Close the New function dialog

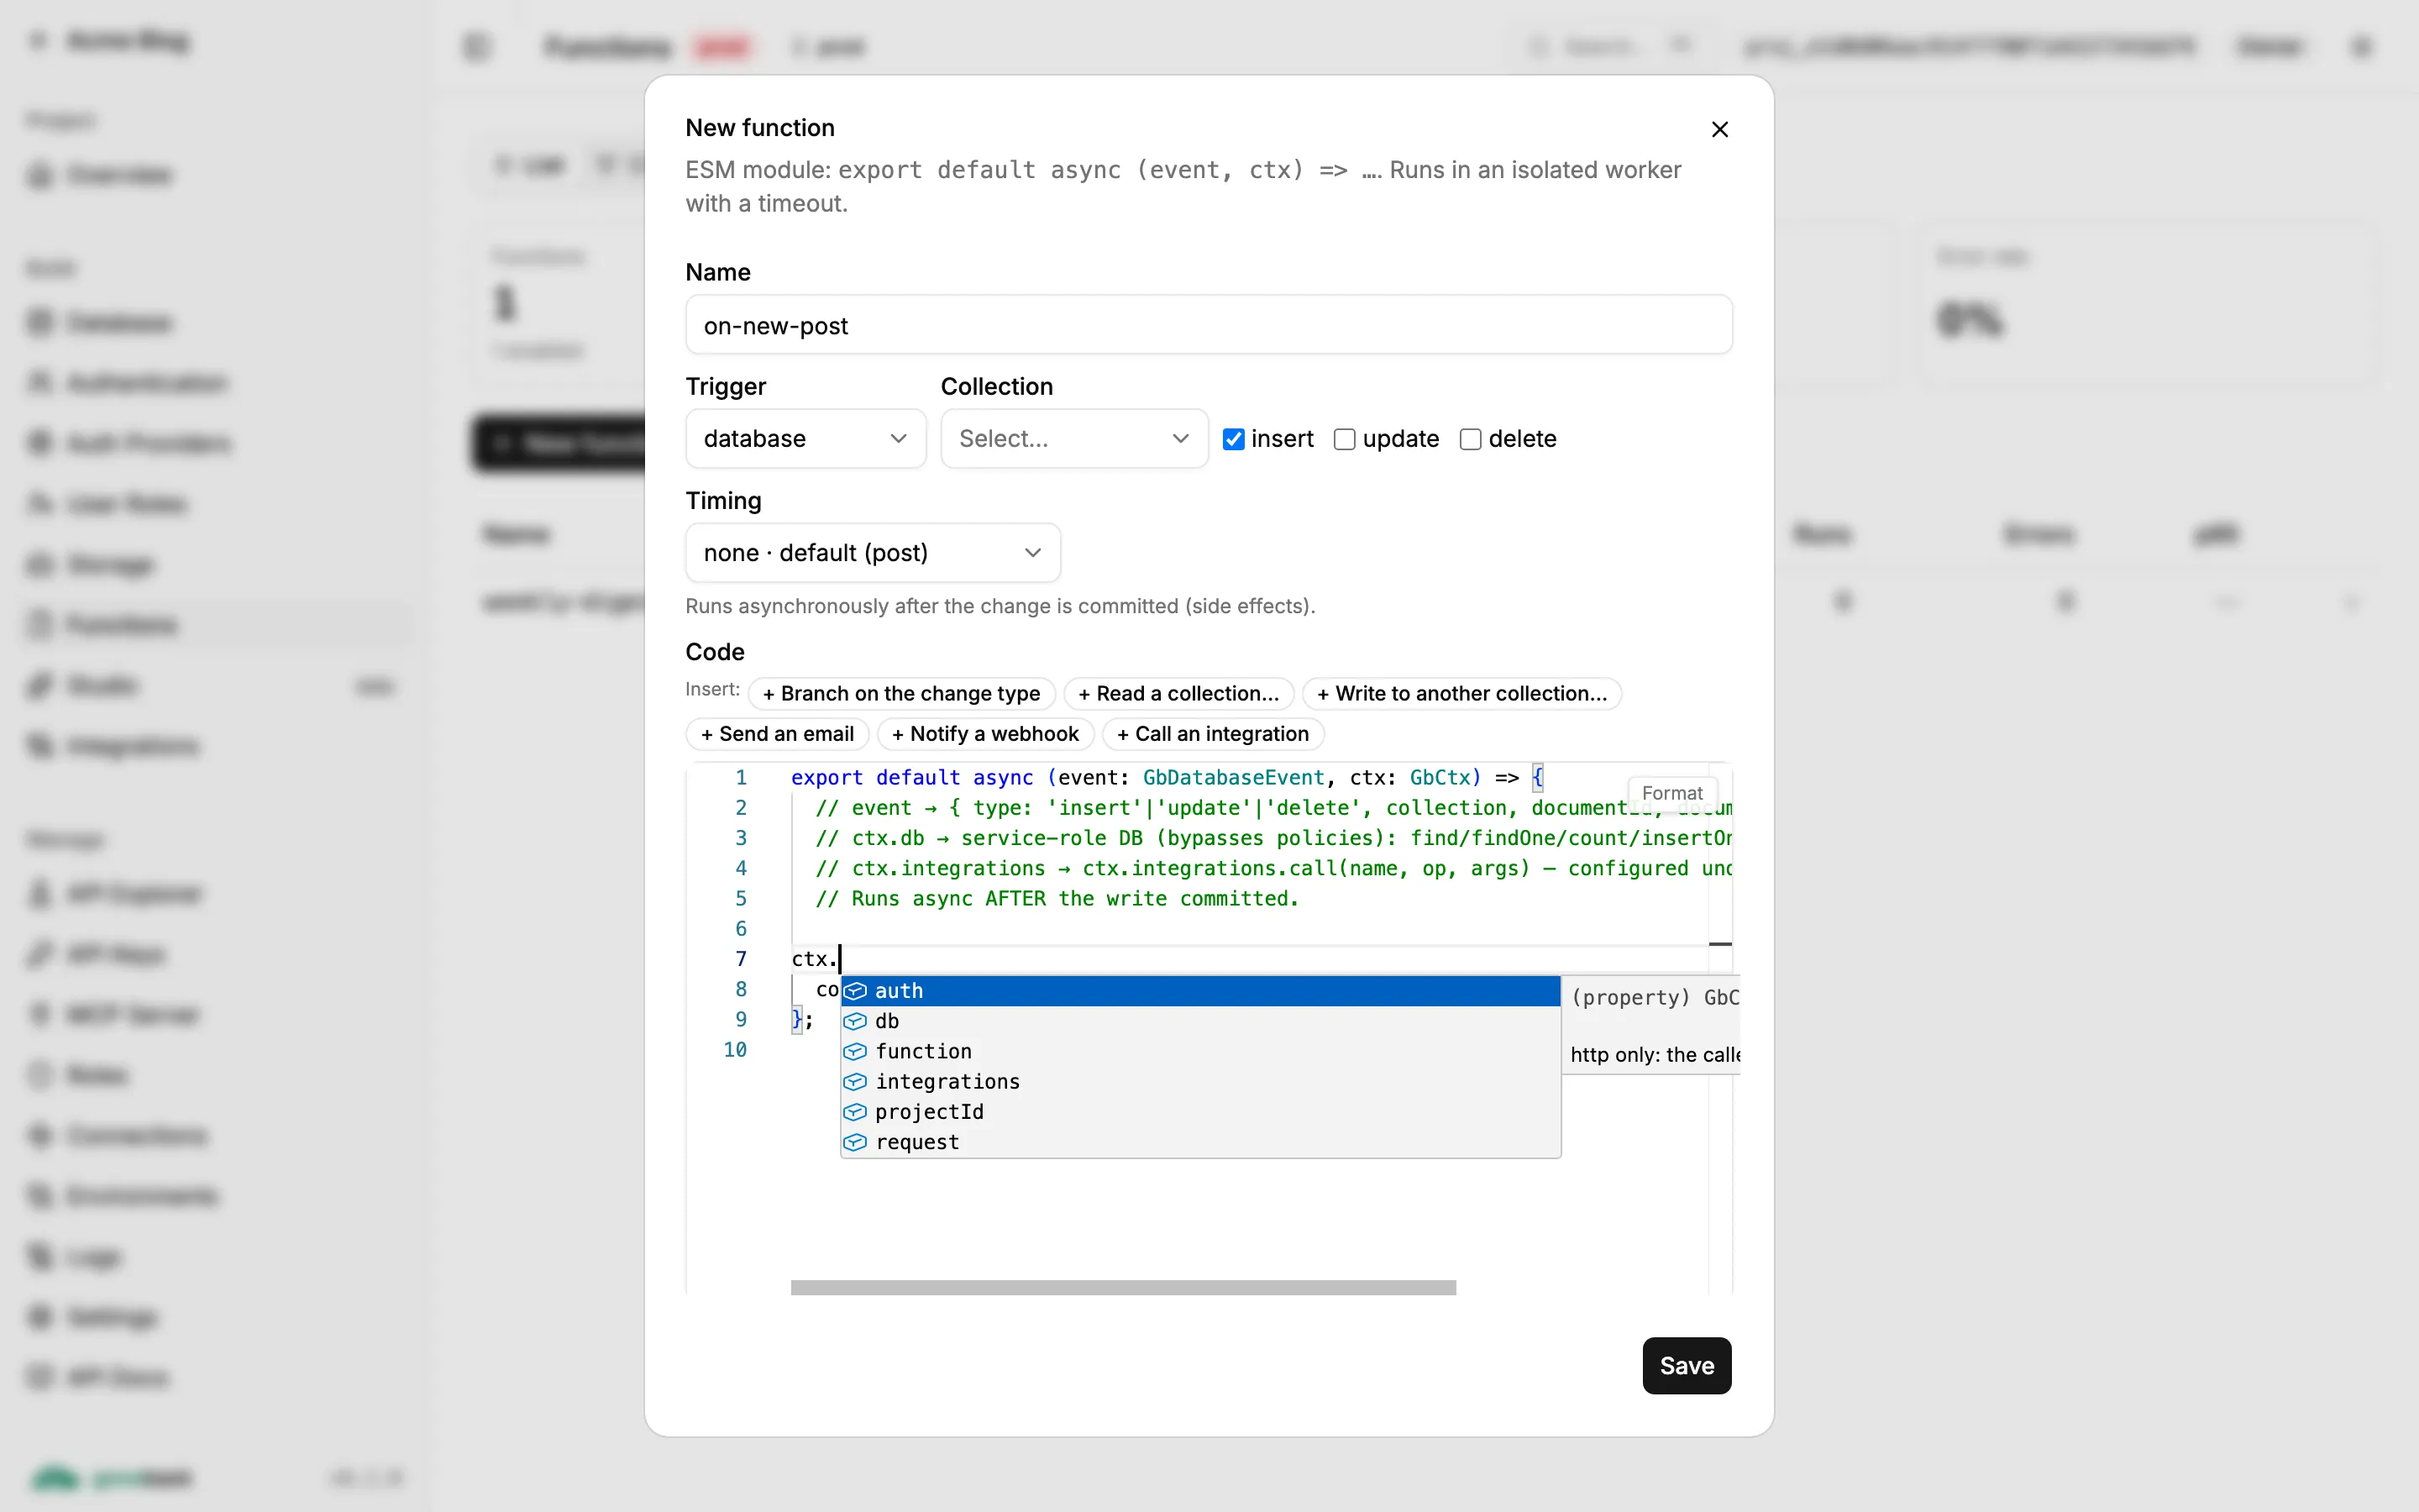(x=1719, y=129)
